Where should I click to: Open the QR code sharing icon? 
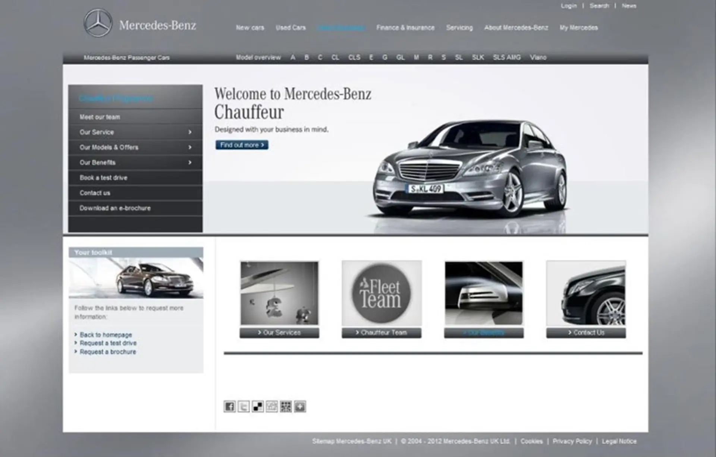[286, 407]
